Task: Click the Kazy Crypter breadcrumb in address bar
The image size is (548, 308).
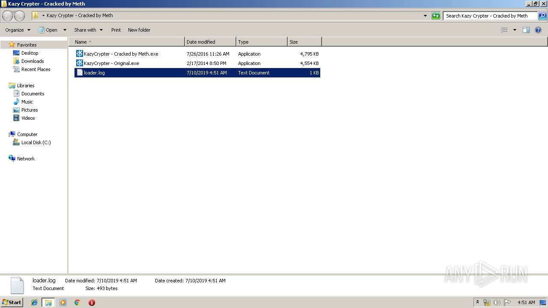Action: pyautogui.click(x=80, y=15)
